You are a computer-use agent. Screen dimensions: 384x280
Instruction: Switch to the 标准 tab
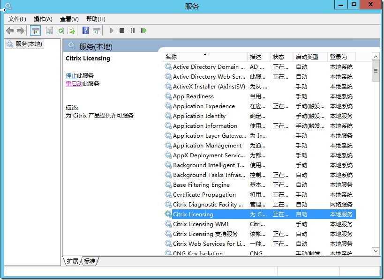pos(90,261)
